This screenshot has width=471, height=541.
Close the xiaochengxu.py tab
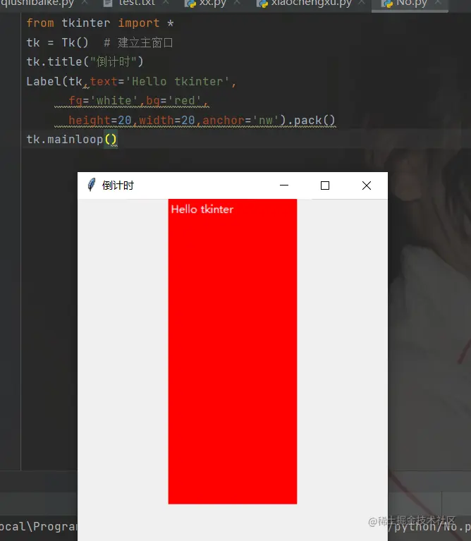[361, 2]
